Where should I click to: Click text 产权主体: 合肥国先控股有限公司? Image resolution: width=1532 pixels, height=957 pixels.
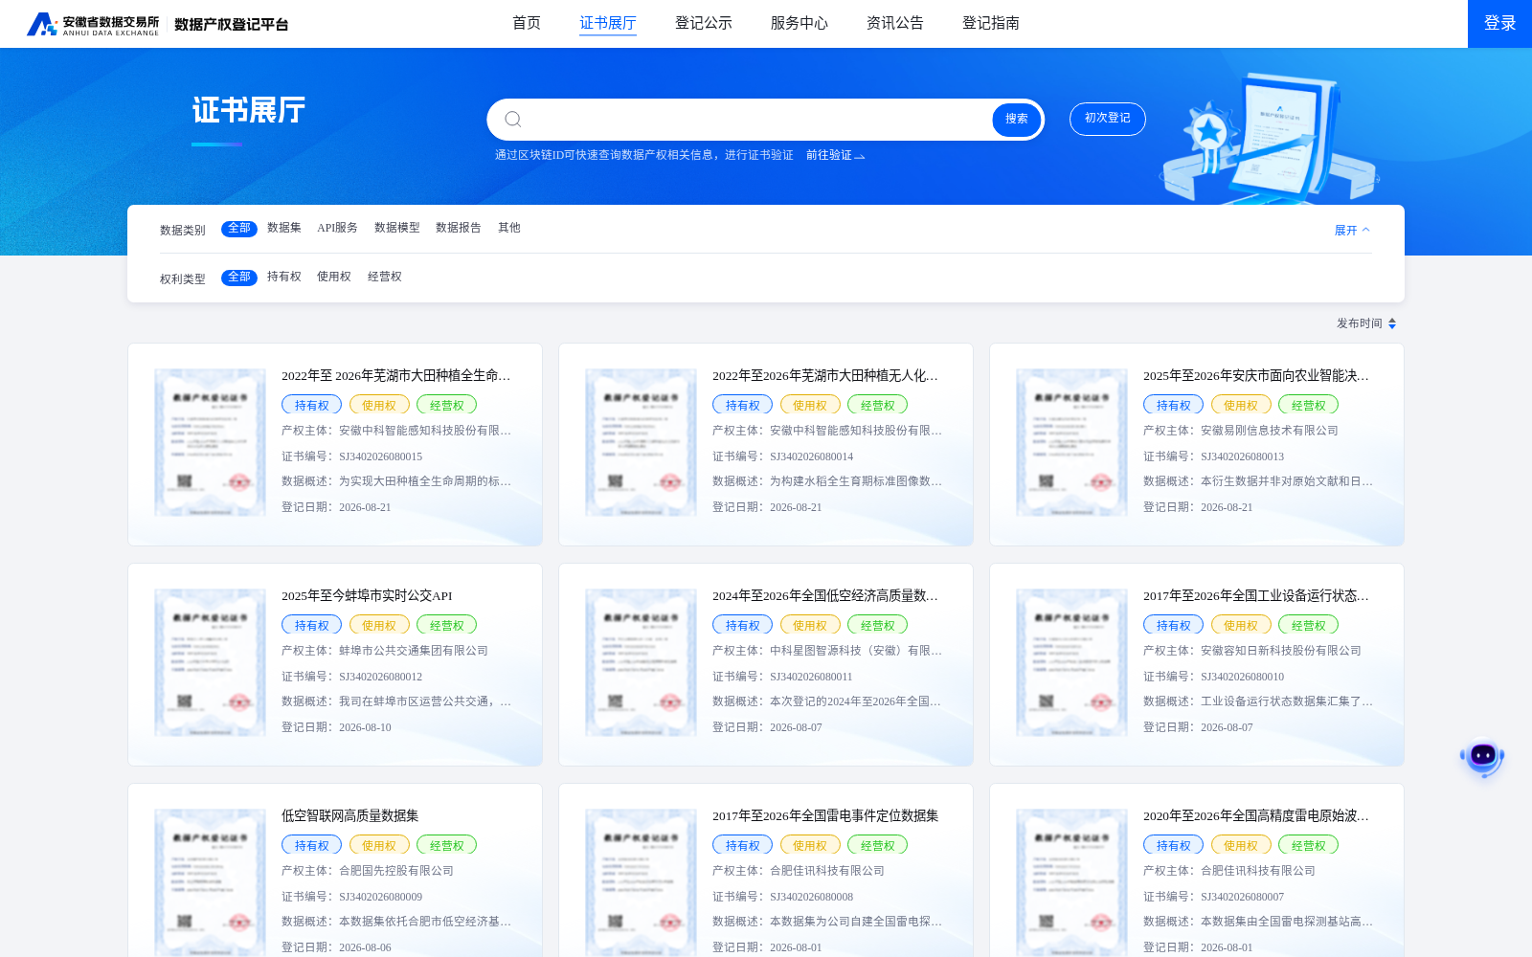(368, 871)
